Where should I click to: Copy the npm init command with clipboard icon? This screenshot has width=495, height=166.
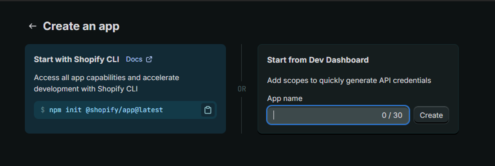tap(208, 110)
